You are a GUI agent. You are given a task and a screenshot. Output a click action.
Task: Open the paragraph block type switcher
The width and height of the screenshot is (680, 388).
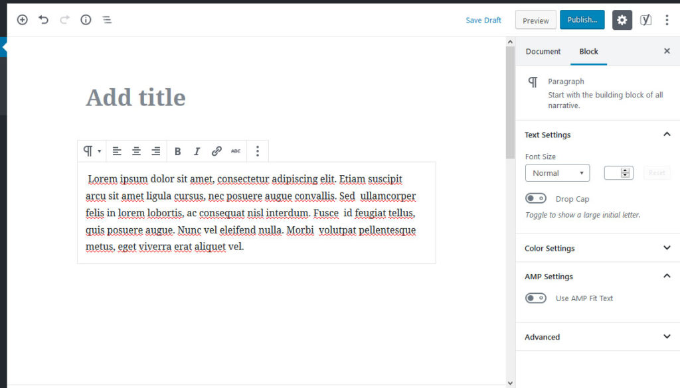pos(91,151)
